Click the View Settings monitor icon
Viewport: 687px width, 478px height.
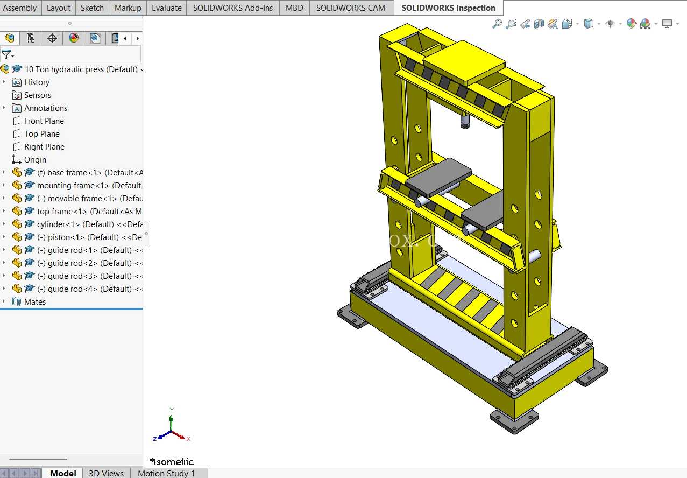667,24
